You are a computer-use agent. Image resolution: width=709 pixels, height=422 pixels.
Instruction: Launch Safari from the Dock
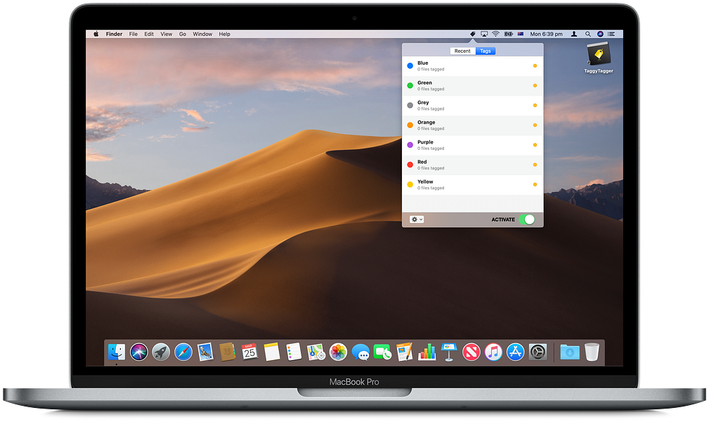click(183, 352)
